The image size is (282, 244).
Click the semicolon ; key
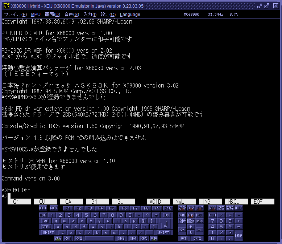(x=136, y=227)
